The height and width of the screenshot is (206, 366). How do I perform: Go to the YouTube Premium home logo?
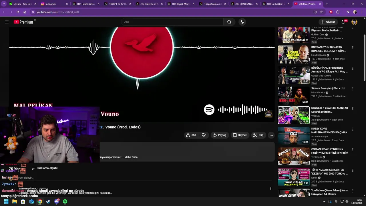(23, 22)
